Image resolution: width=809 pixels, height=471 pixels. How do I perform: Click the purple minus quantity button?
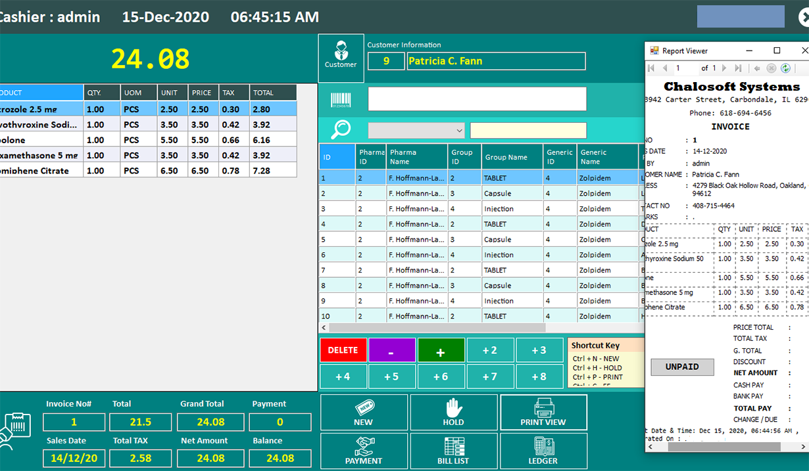391,351
